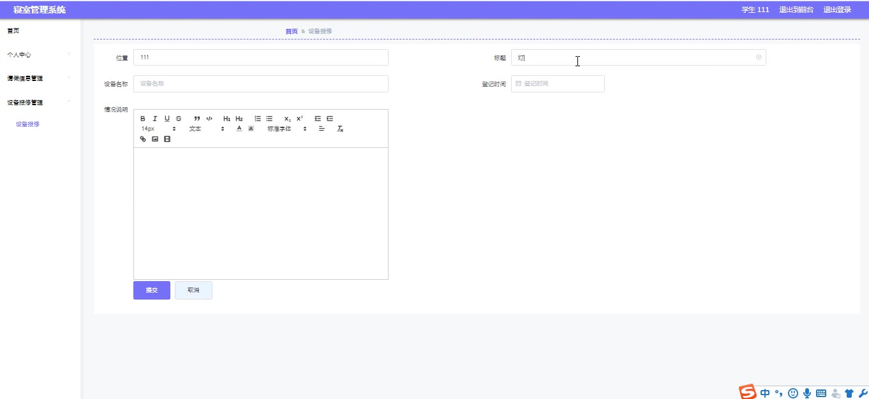Screen dimensions: 869x399
Task: Insert a video in the editor
Action: 167,139
